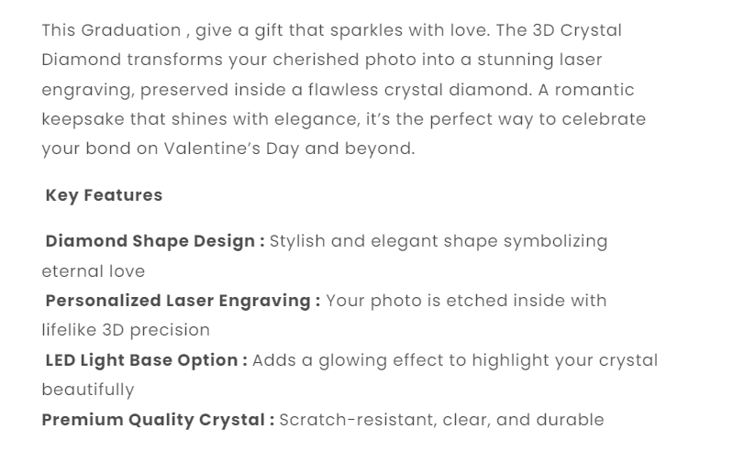This screenshot has height=451, width=744.
Task: Click 'keepsake that shines with elegance' text
Action: coord(181,119)
